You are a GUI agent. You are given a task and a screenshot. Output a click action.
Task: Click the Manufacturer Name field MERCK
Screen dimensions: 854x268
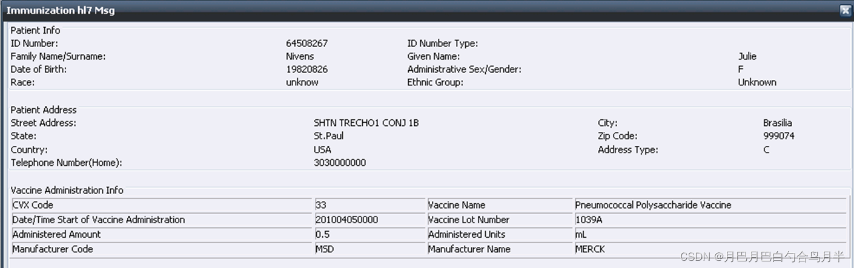click(x=709, y=249)
